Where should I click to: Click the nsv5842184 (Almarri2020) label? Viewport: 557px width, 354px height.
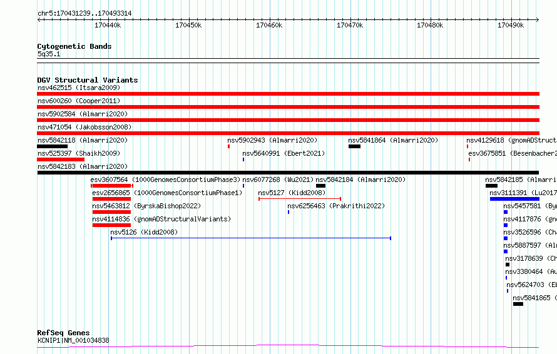coord(360,180)
